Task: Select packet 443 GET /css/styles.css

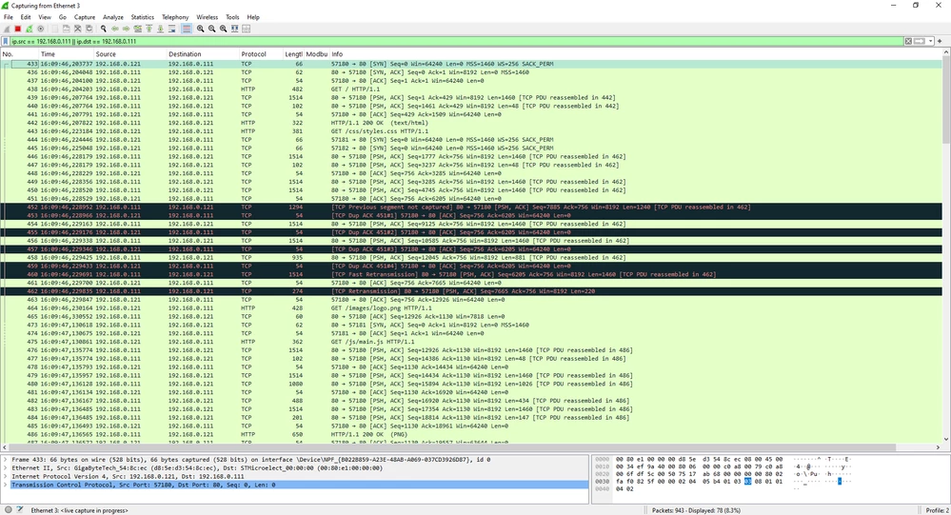Action: point(471,131)
